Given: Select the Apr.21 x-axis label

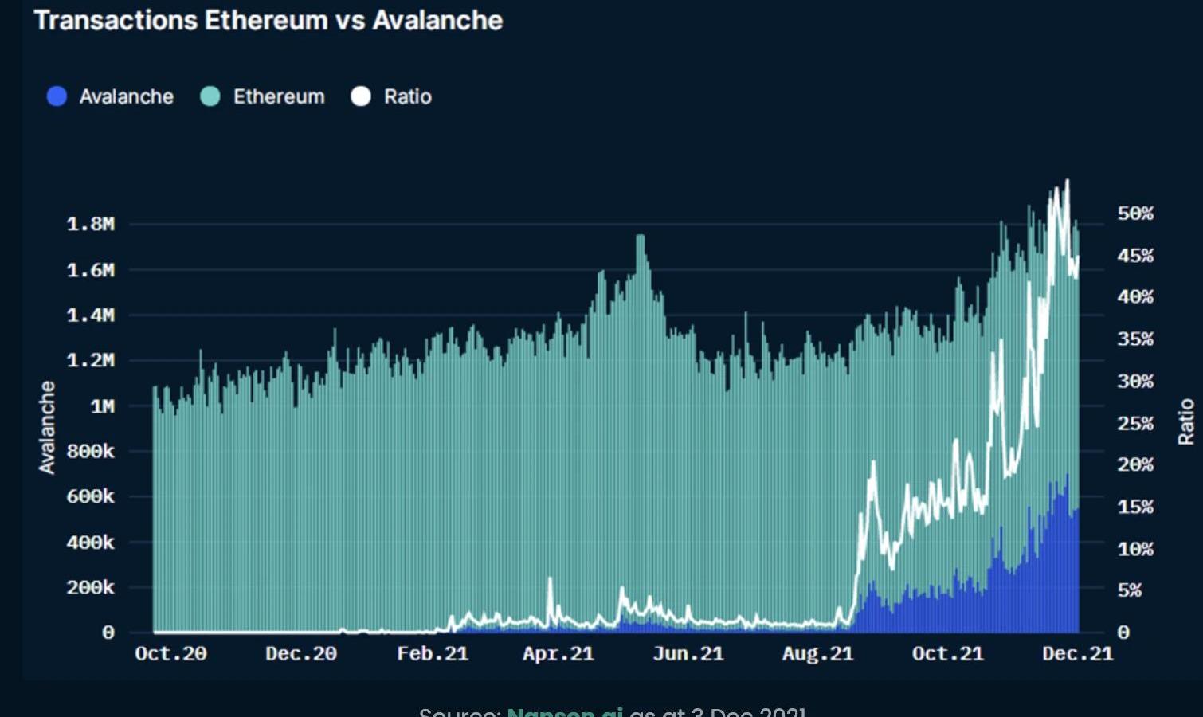Looking at the screenshot, I should (x=558, y=654).
